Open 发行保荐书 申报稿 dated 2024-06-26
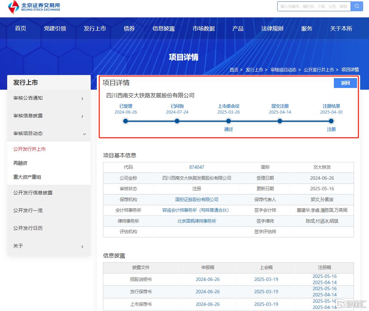The width and height of the screenshot is (369, 311). click(x=208, y=292)
